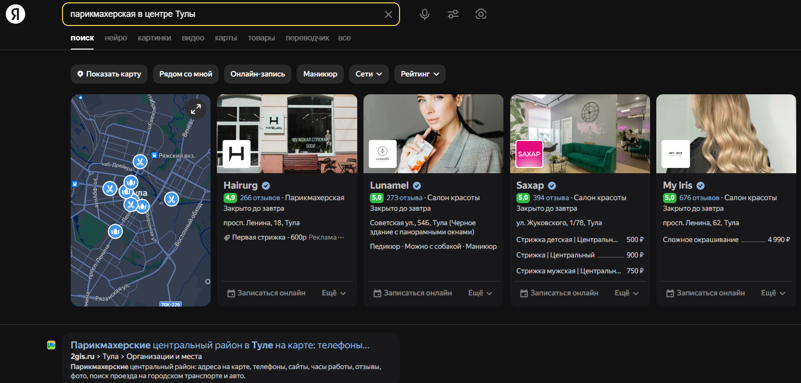
Task: Search by image using the camera icon
Action: [481, 14]
